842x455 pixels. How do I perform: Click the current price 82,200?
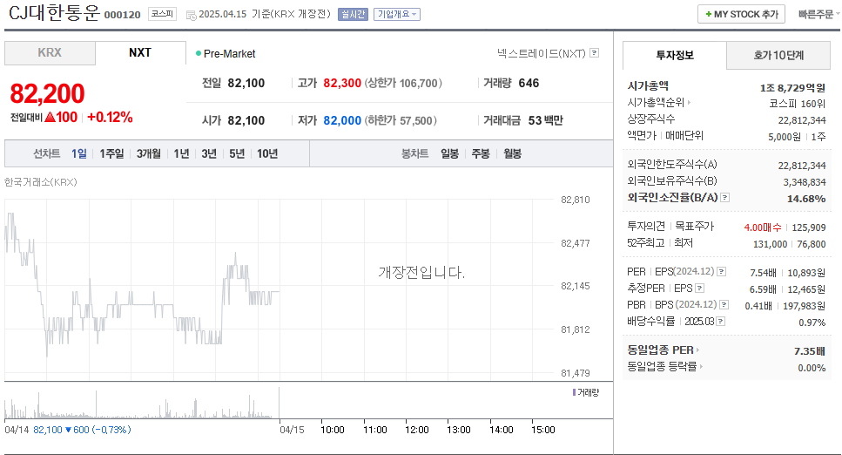[x=47, y=93]
